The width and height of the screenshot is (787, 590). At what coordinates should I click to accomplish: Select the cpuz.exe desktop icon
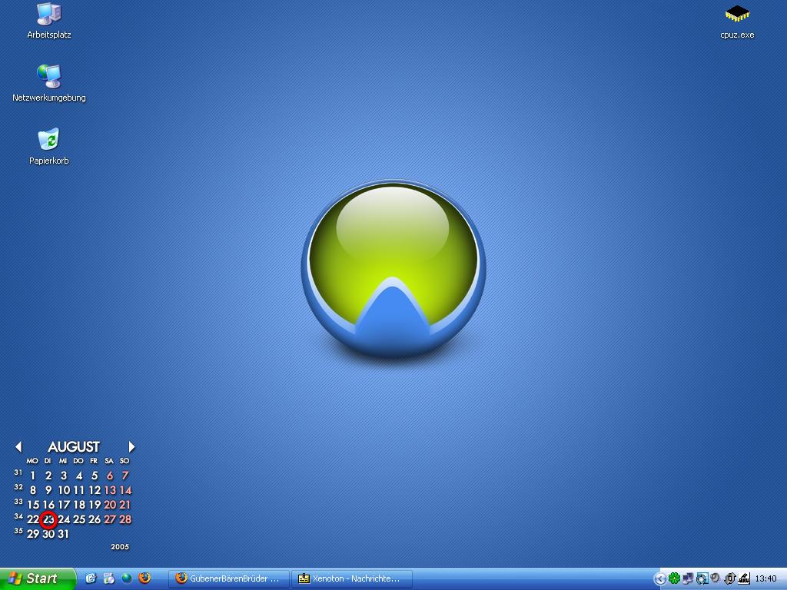tap(737, 22)
